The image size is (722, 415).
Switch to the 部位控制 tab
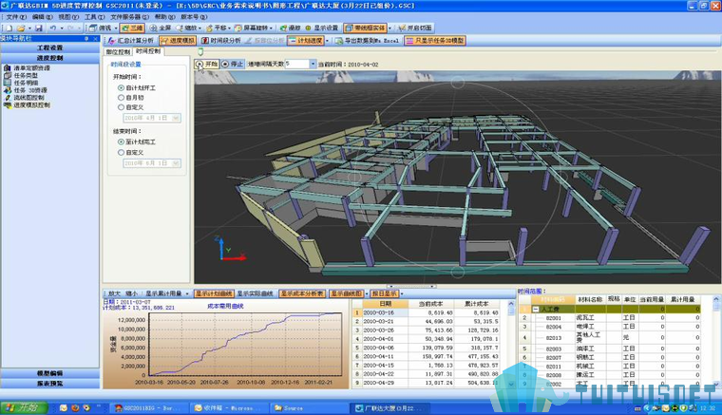(x=119, y=52)
